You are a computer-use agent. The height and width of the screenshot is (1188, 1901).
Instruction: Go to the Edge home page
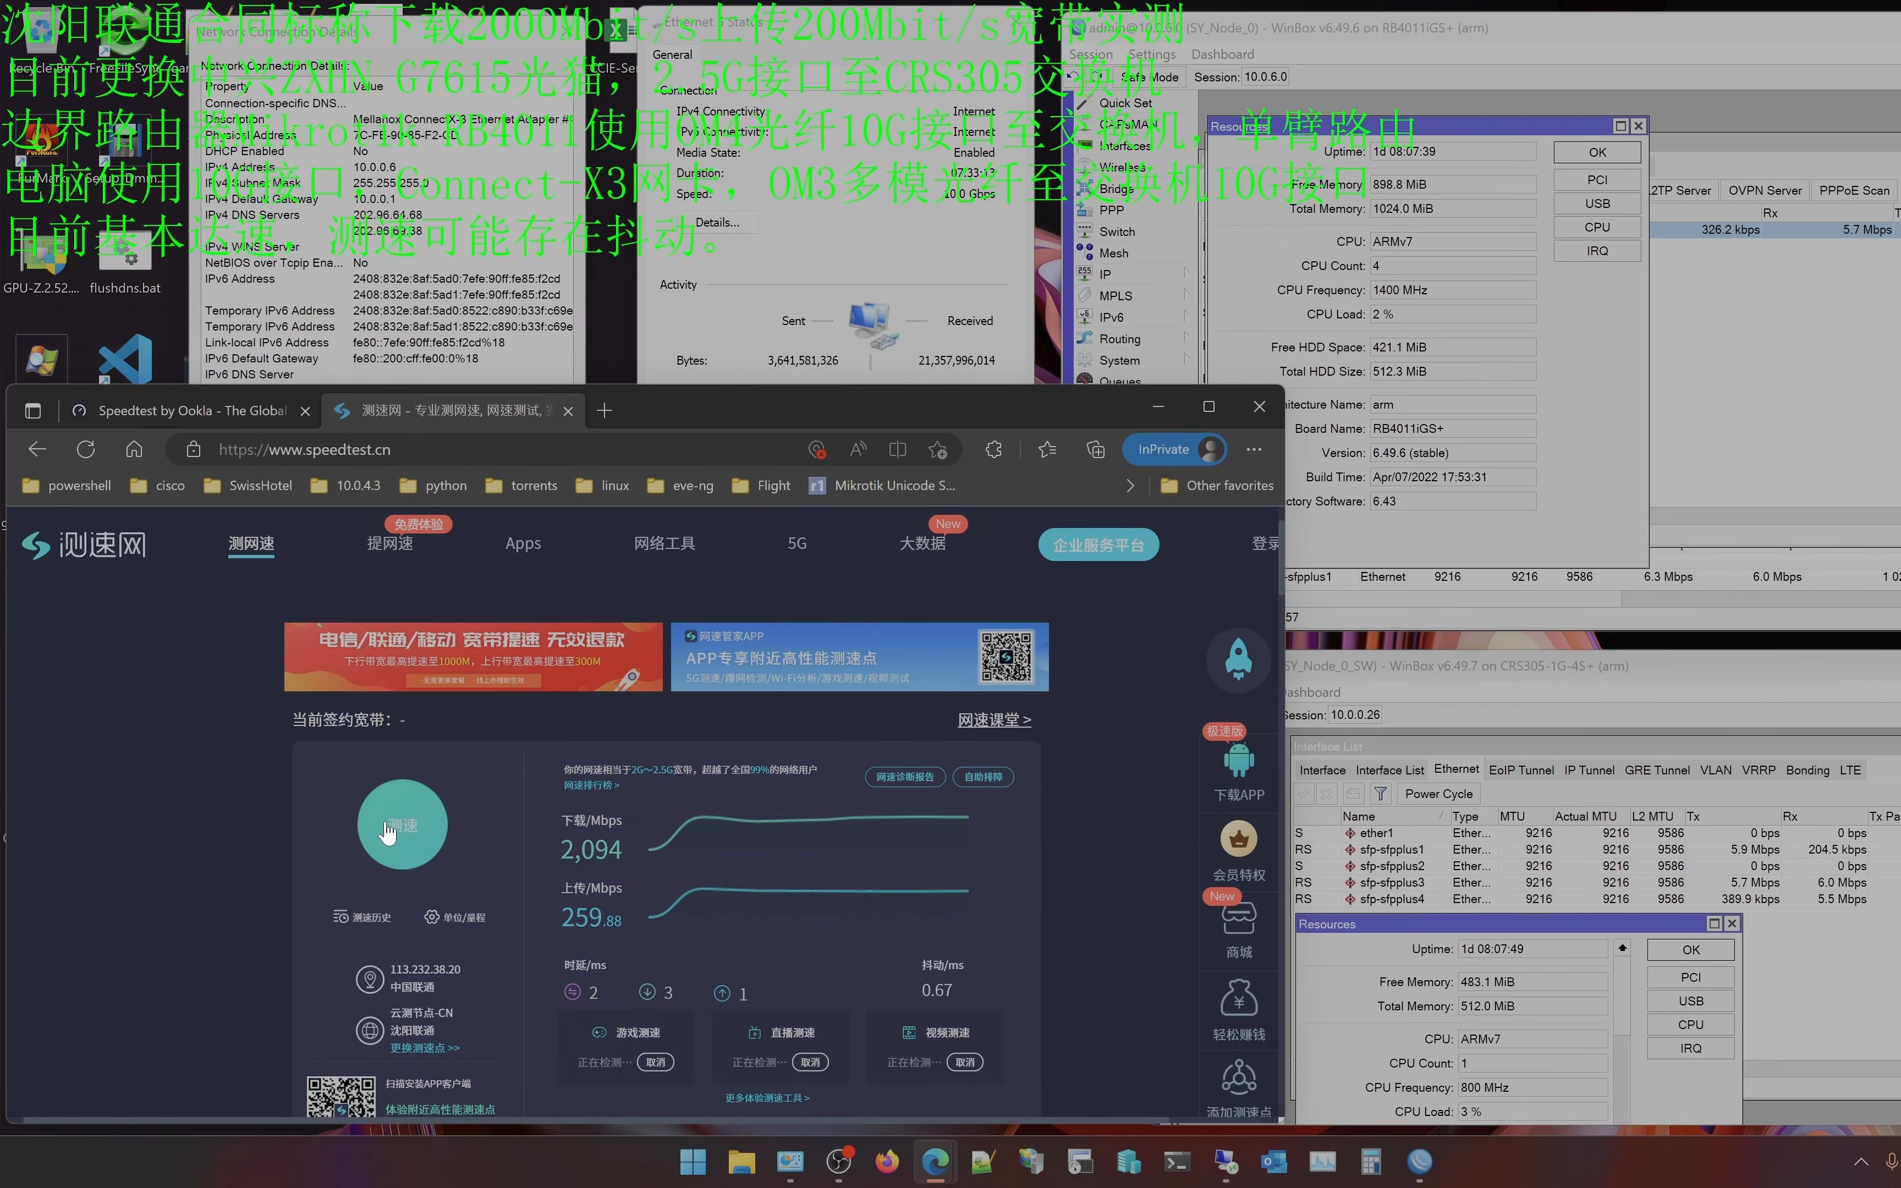(134, 449)
